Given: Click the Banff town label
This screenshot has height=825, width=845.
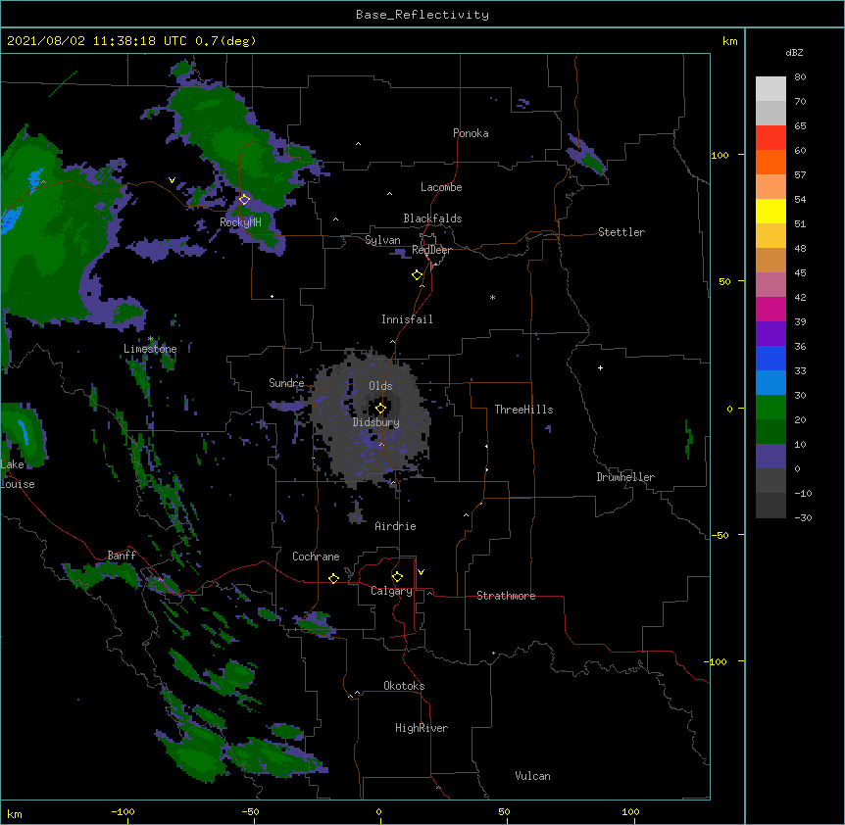Looking at the screenshot, I should point(122,556).
